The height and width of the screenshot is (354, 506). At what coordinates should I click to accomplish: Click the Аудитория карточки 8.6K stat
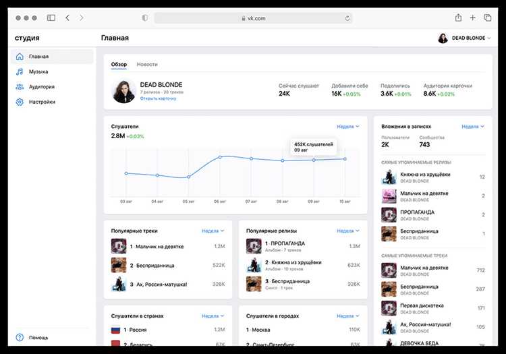tap(447, 90)
